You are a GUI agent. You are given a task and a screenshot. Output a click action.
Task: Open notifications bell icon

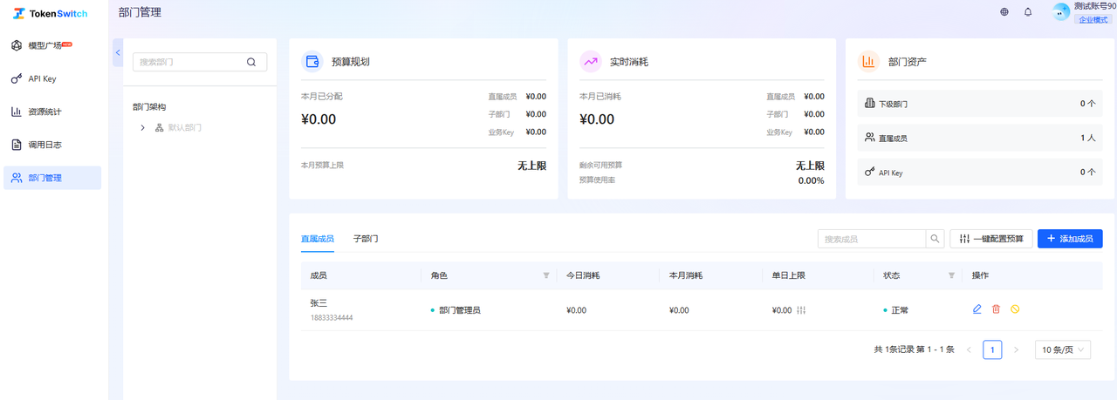coord(1028,12)
